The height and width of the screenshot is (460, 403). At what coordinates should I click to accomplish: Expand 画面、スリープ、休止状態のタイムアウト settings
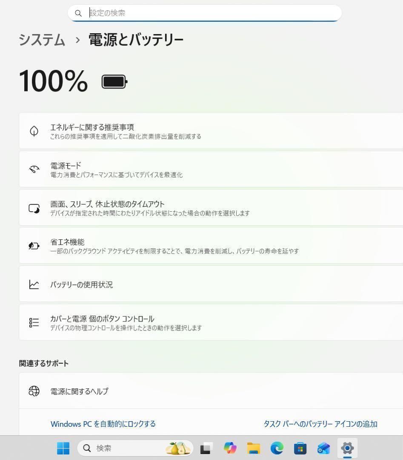pos(213,208)
